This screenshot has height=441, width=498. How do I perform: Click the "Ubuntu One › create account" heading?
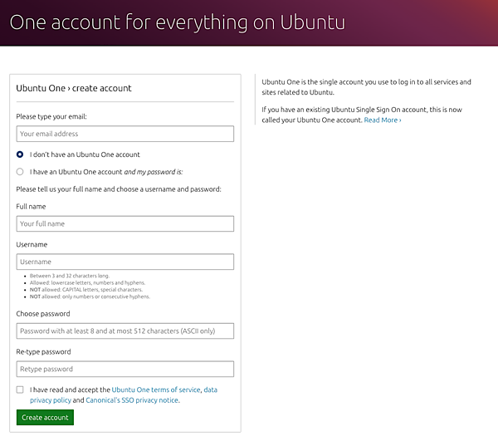coord(74,88)
